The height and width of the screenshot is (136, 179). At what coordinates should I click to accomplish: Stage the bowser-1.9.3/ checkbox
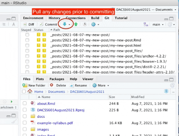point(27,62)
